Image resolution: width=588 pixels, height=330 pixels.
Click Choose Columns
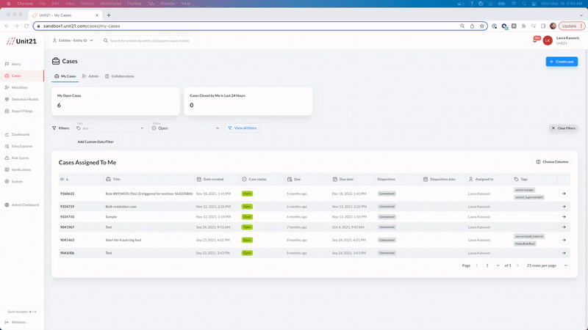coord(553,162)
